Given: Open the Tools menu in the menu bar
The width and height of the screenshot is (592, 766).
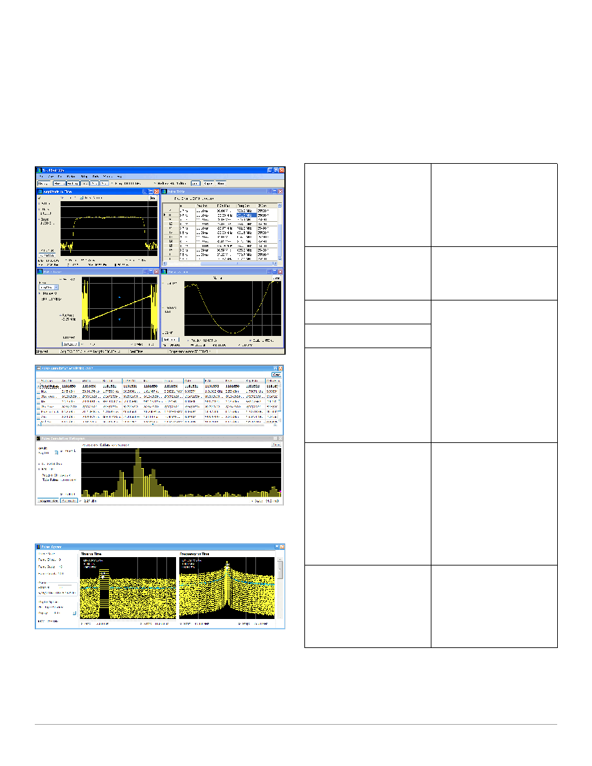Looking at the screenshot, I should tap(95, 177).
